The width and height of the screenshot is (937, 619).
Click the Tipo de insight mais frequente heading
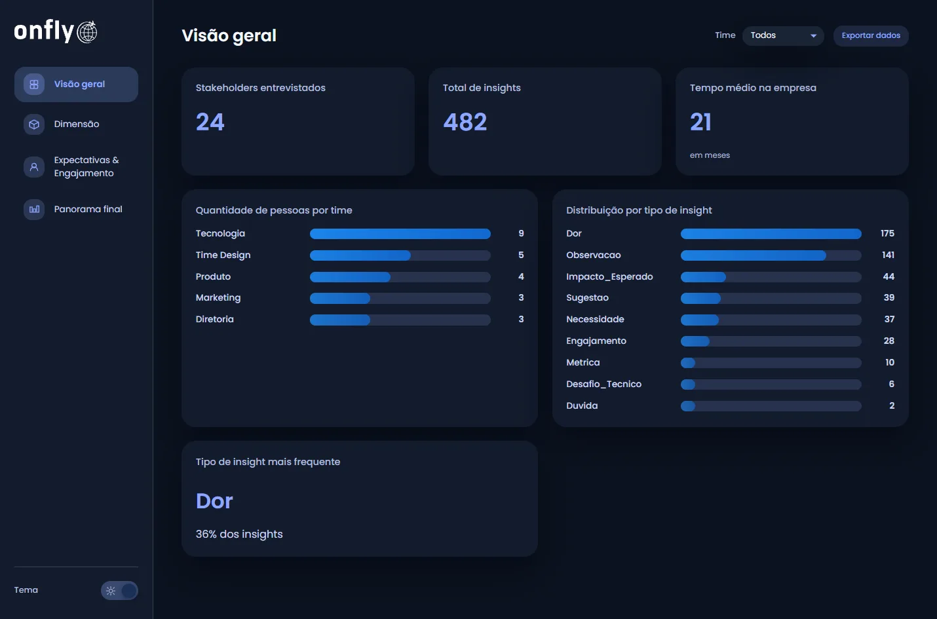pyautogui.click(x=268, y=462)
